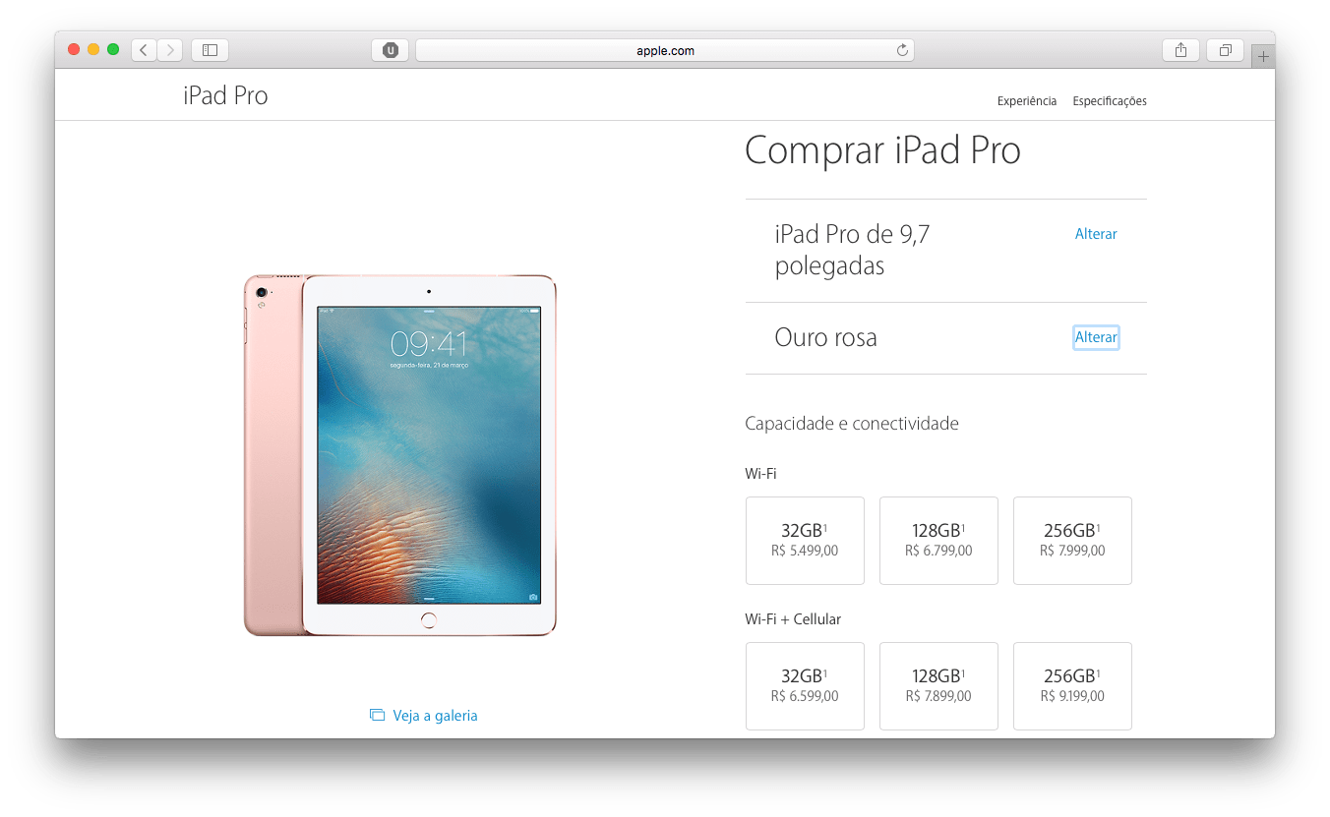
Task: Go forward with Safari's forward arrow
Action: pyautogui.click(x=170, y=50)
